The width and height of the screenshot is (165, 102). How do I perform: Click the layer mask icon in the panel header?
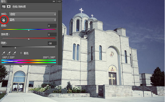(x=9, y=7)
